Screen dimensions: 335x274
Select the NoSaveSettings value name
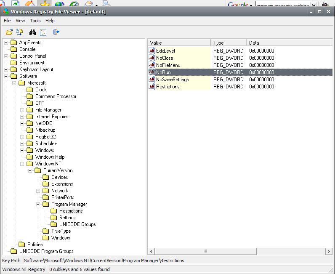[x=173, y=80]
